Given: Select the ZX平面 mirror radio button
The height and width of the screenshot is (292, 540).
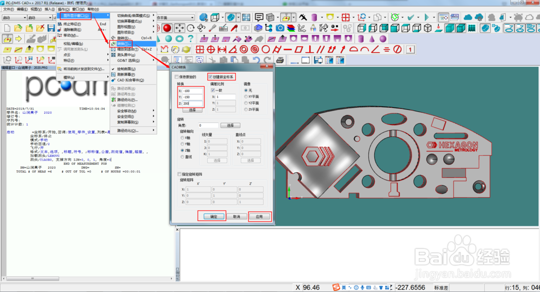Looking at the screenshot, I should point(246,109).
